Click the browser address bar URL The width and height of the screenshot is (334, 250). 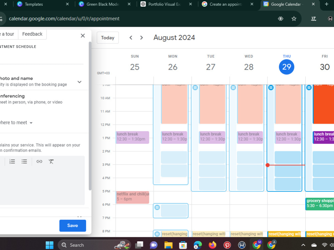pos(64,19)
